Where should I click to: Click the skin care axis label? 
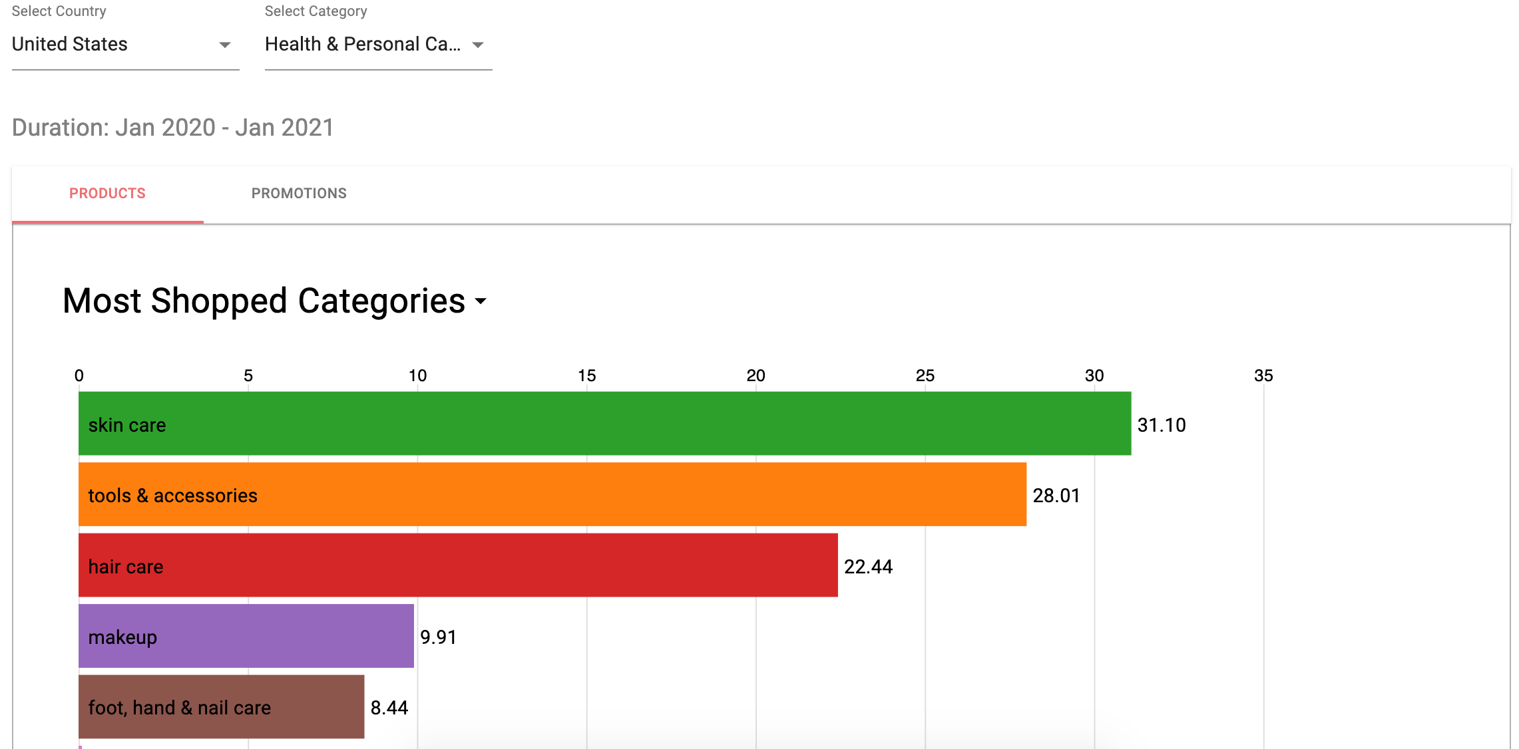click(x=126, y=424)
